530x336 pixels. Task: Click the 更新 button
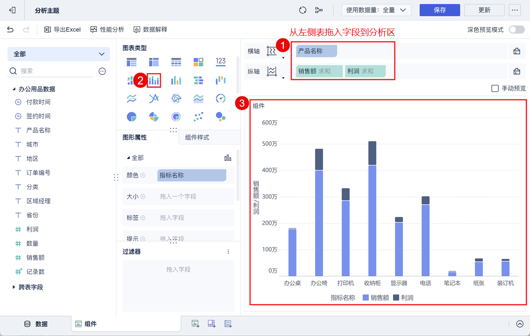coord(484,10)
